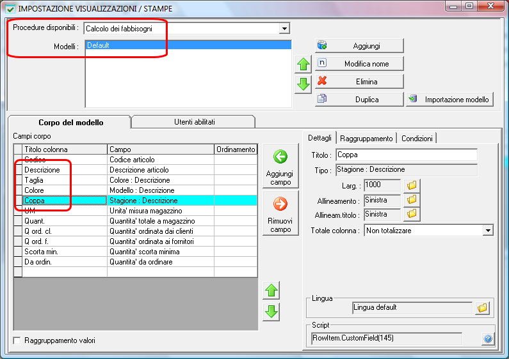This screenshot has height=359, width=509.
Task: Move selected model up with green arrow
Action: 303,64
